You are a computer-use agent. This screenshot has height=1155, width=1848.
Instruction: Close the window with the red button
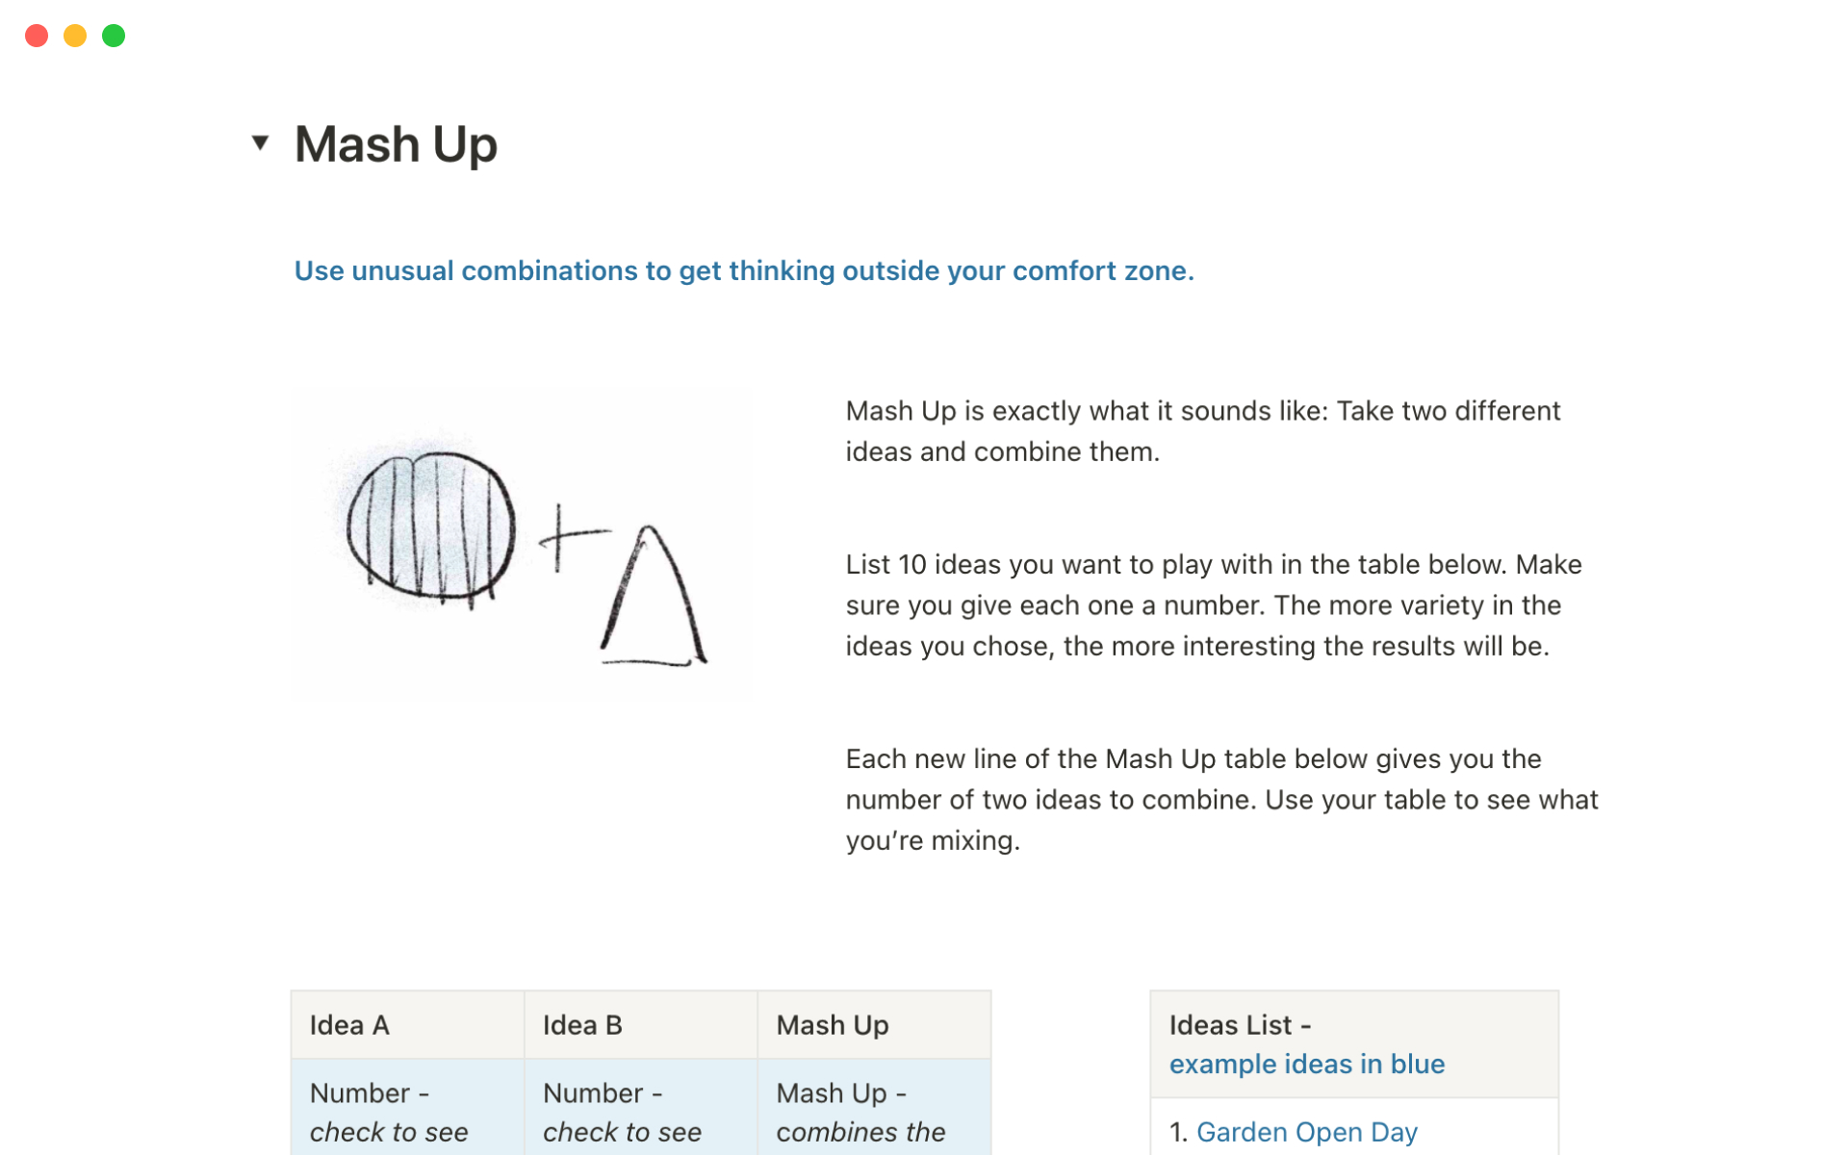point(37,36)
